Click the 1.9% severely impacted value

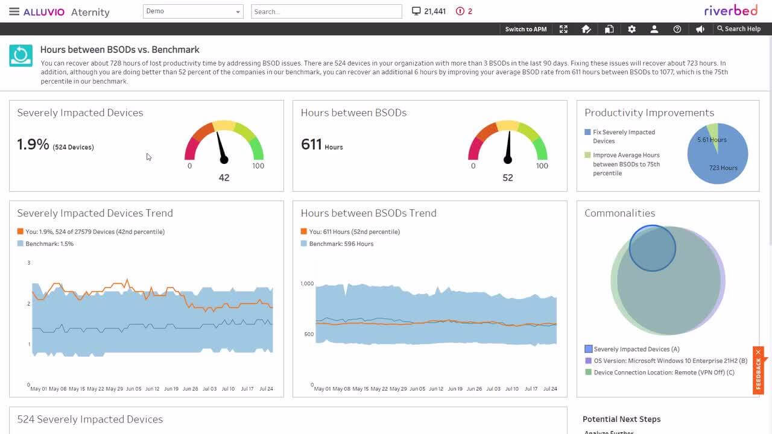point(33,145)
